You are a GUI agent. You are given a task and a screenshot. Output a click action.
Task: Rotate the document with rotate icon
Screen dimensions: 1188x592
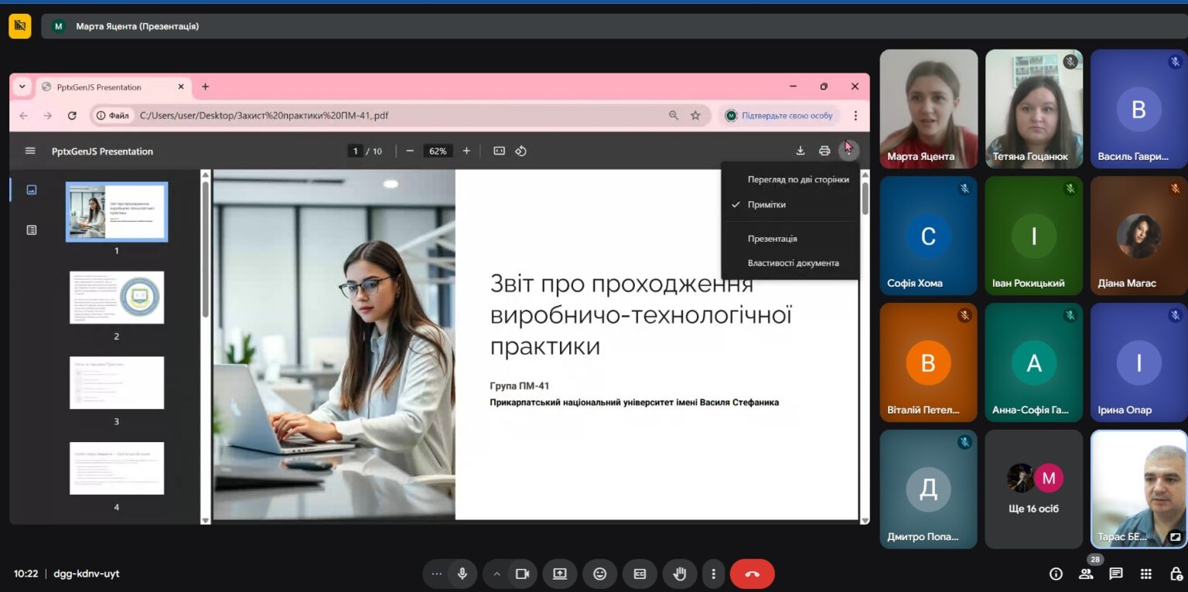point(521,151)
